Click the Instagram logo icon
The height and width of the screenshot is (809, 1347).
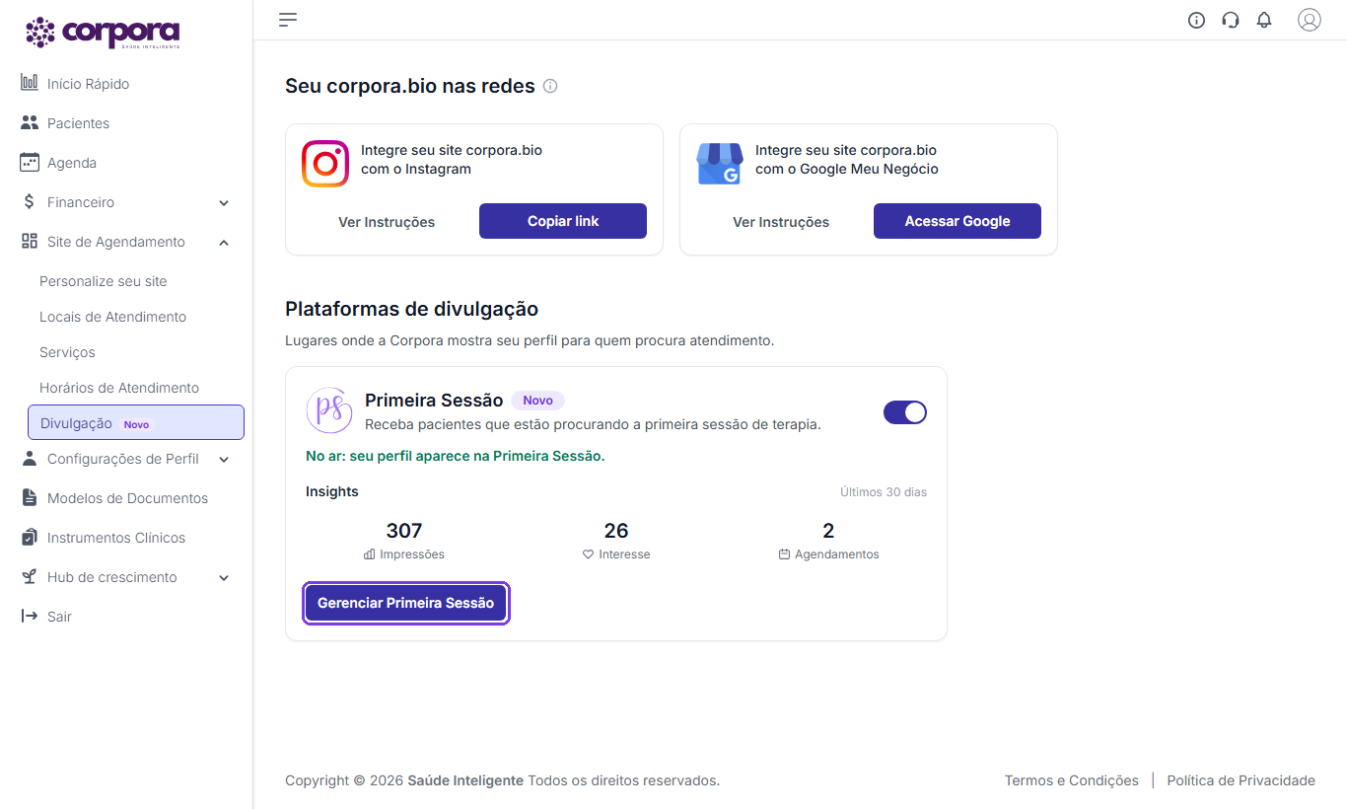[x=325, y=164]
